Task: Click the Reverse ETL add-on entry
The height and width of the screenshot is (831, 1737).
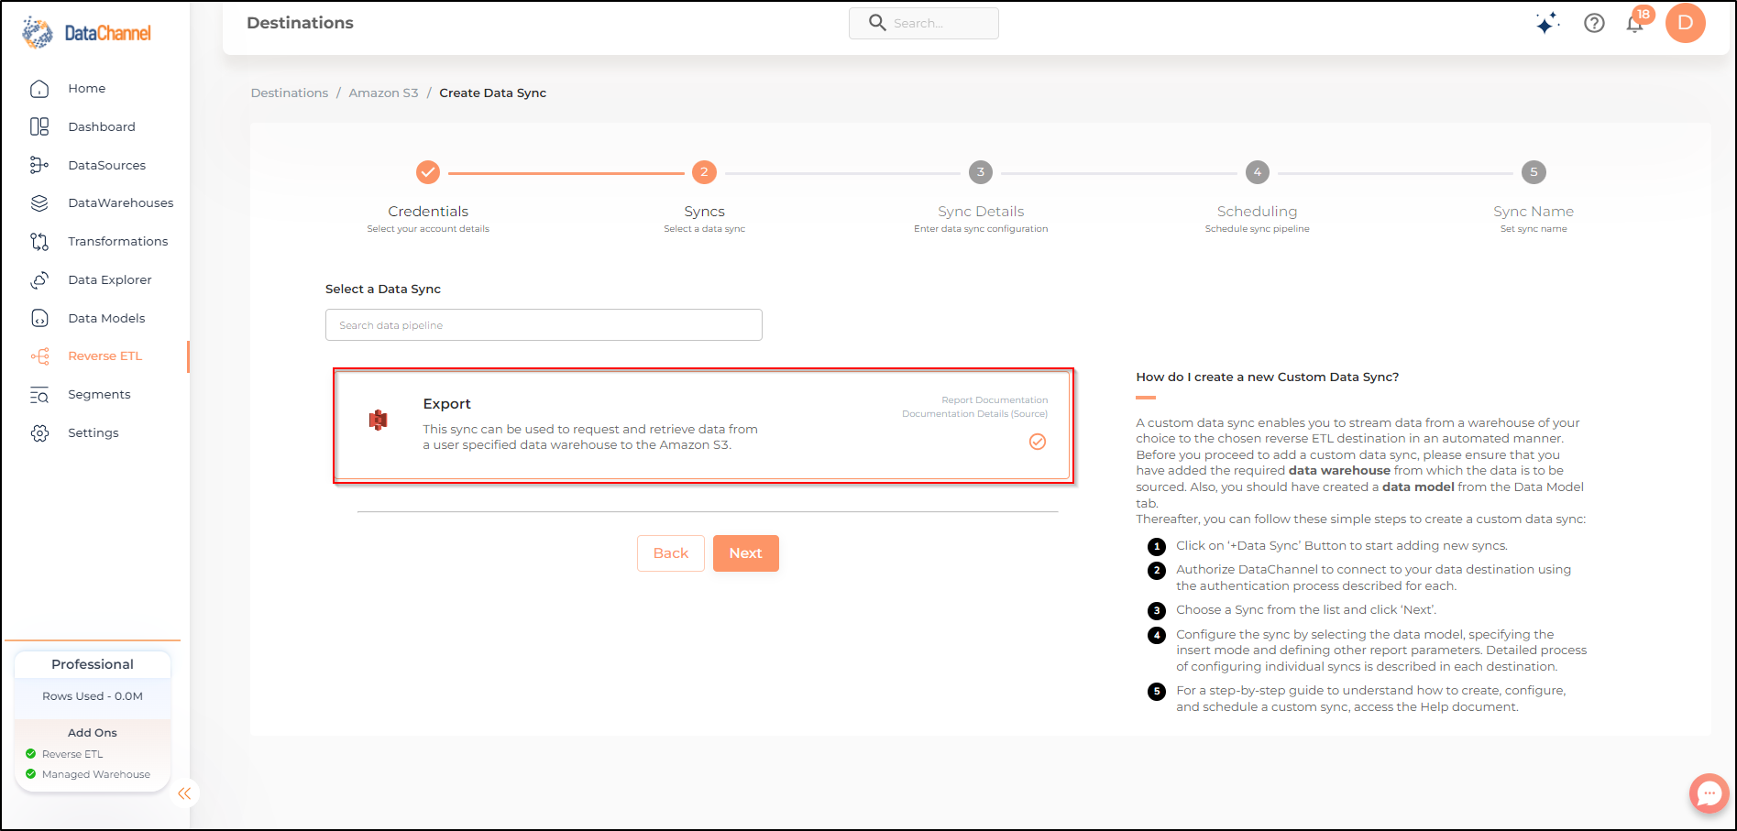Action: point(64,754)
